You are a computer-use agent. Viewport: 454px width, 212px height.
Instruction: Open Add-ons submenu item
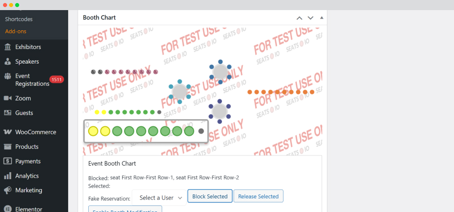pos(16,31)
